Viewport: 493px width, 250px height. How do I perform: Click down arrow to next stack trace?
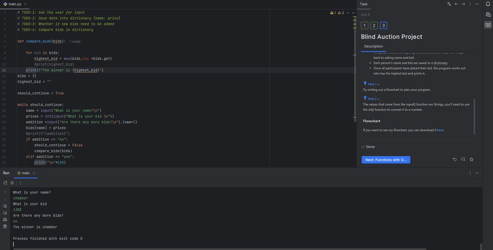point(5,199)
